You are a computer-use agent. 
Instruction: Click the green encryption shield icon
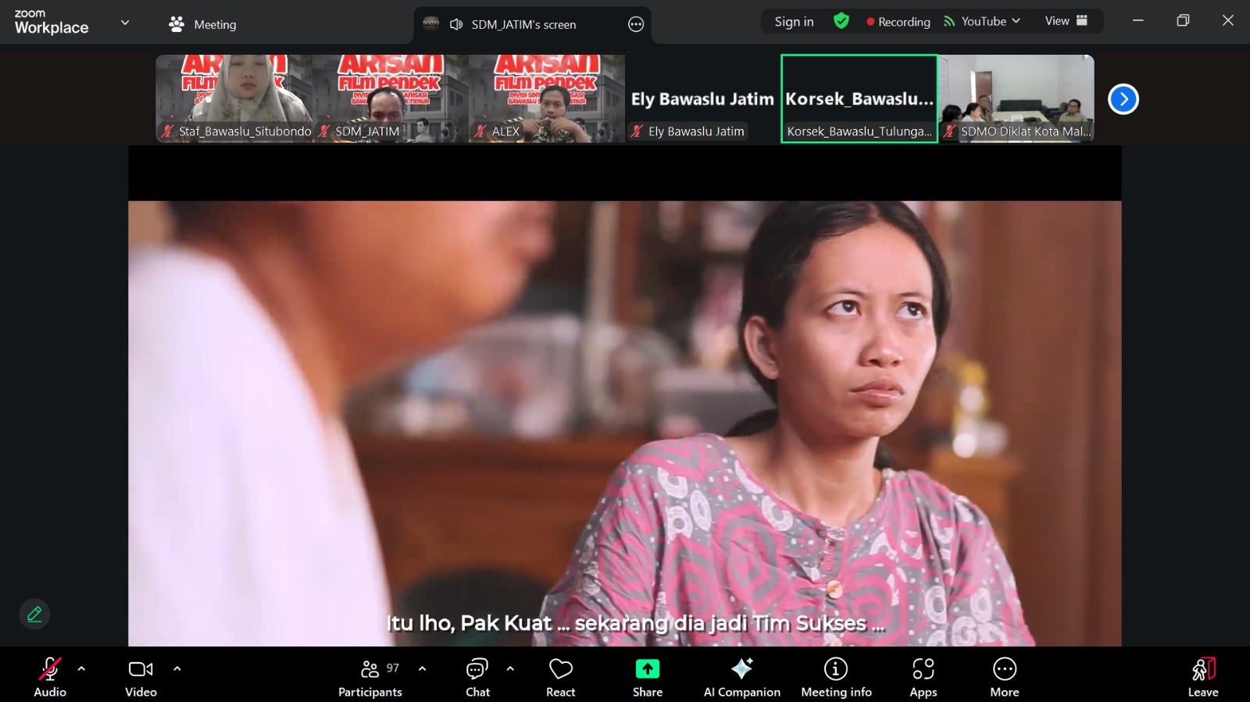[x=841, y=21]
